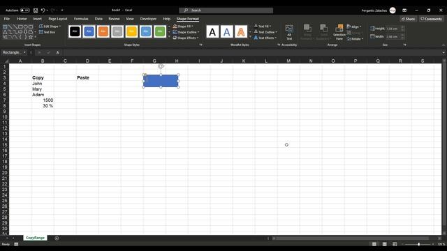447x251 pixels.
Task: Open the Shape Outline dropdown
Action: point(186,32)
